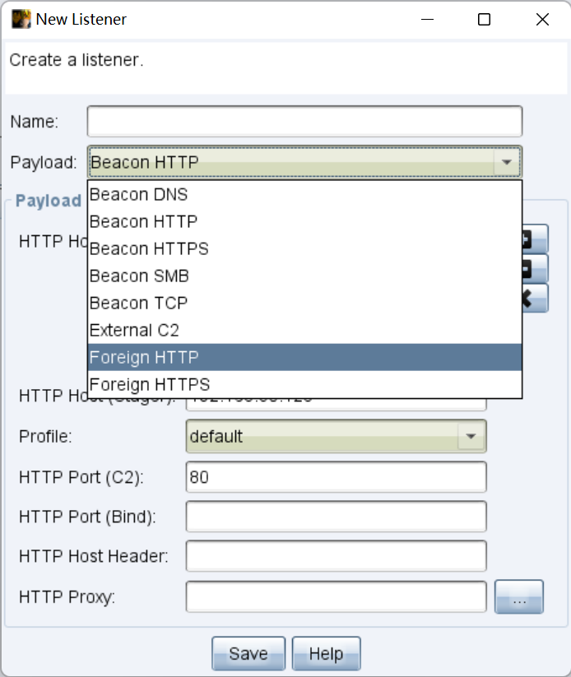Image resolution: width=571 pixels, height=677 pixels.
Task: Focus the listener Name text field
Action: [x=304, y=122]
